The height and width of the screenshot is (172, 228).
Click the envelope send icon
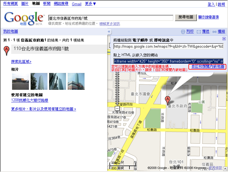(x=199, y=32)
